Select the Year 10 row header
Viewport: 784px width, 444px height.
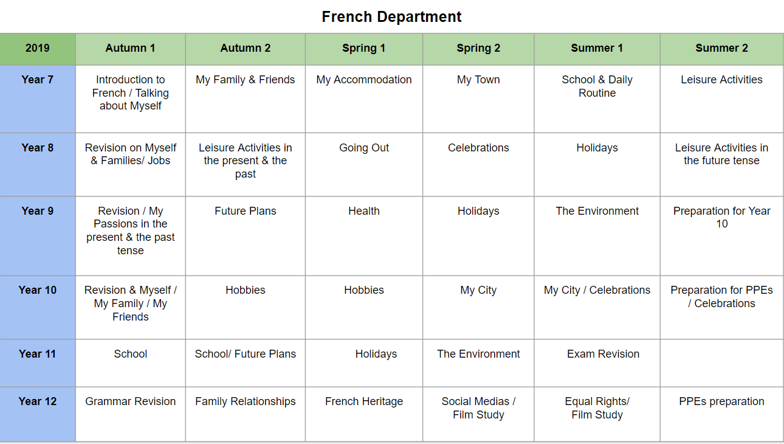[38, 307]
